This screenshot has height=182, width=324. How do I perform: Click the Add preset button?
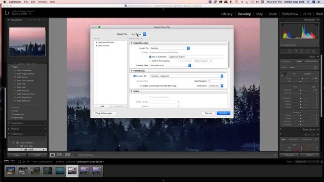(102, 106)
